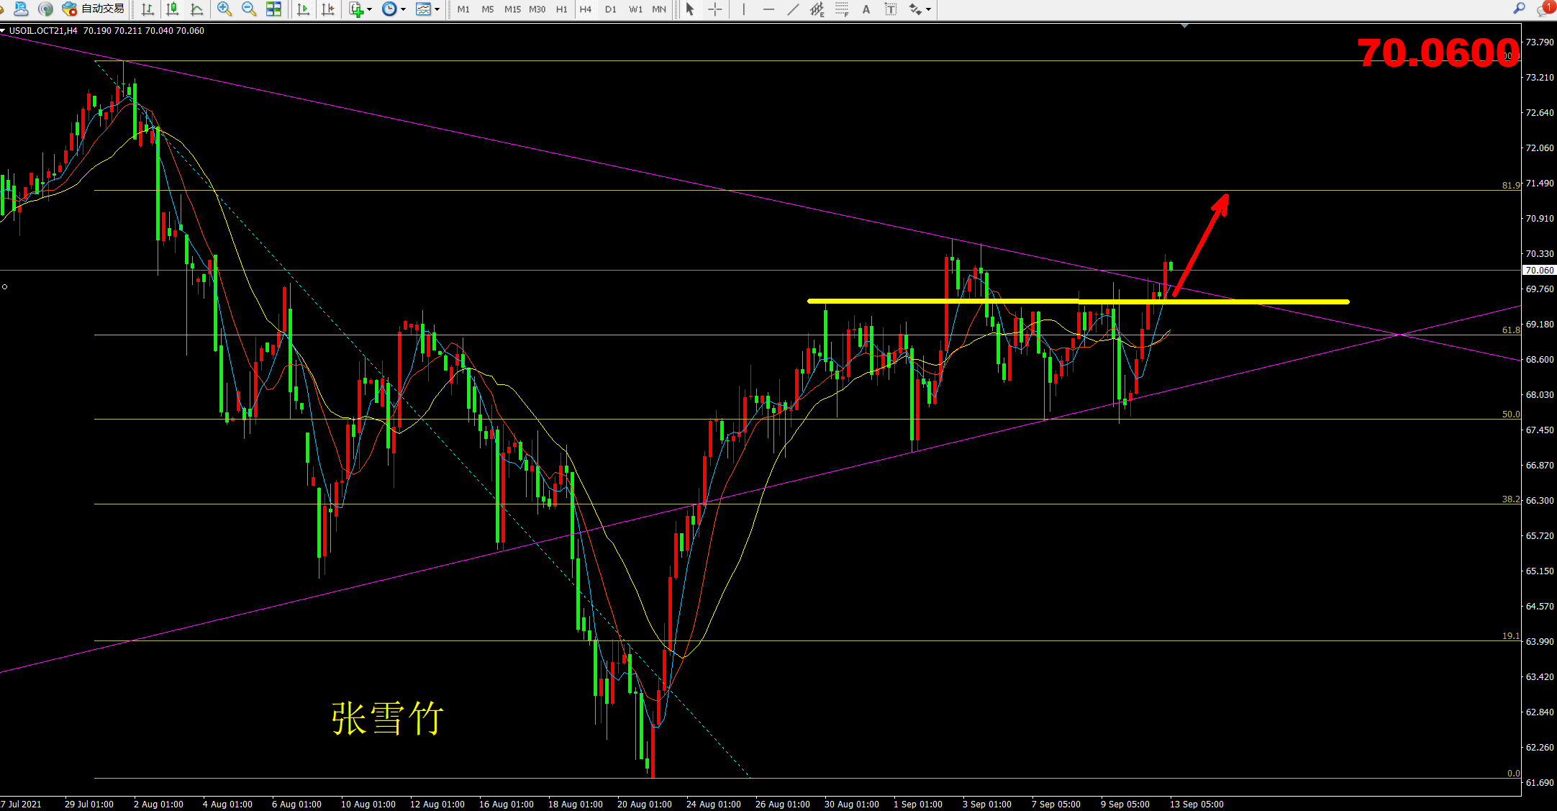Viewport: 1557px width, 811px height.
Task: Switch timeframe to D1
Action: coord(610,9)
